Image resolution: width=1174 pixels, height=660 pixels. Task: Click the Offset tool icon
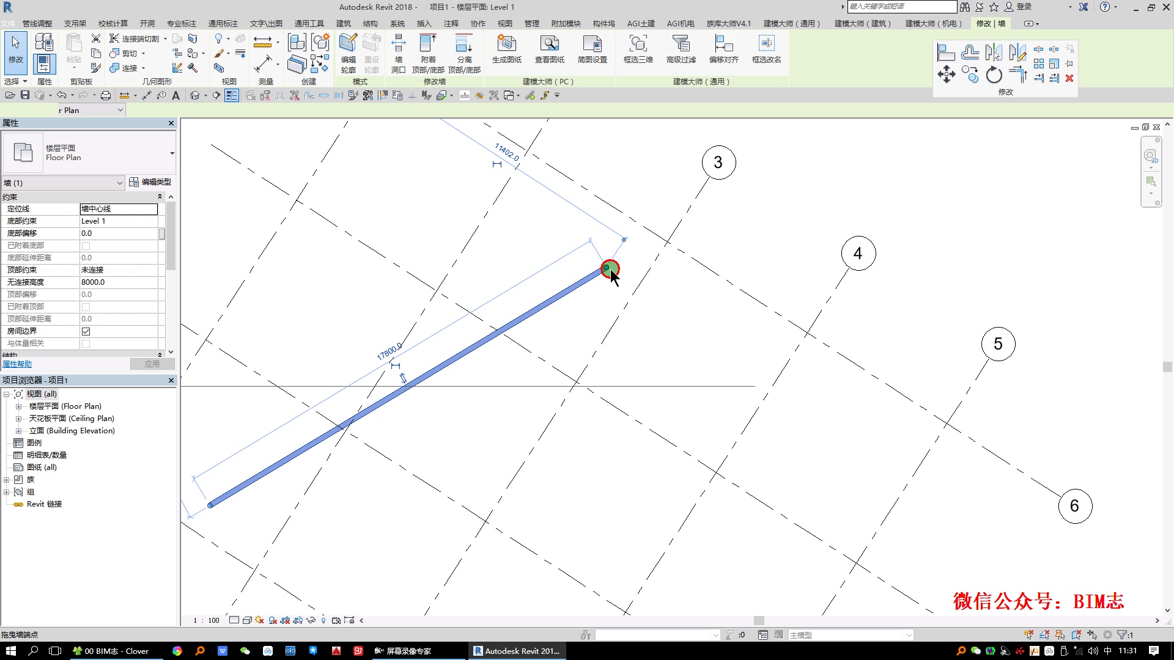970,53
